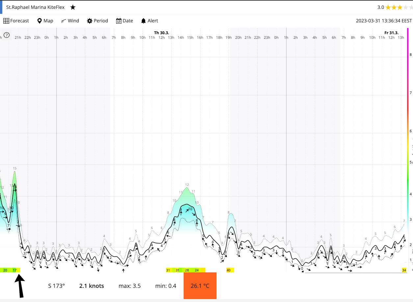The width and height of the screenshot is (413, 302).
Task: Click the Forecast table icon
Action: pos(6,21)
